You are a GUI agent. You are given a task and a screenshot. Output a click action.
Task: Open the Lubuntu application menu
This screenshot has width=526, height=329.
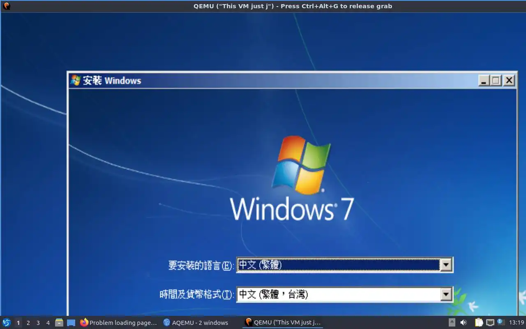pos(7,323)
